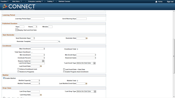
Task: Click the Drop Class section heading
Action: coord(7,88)
